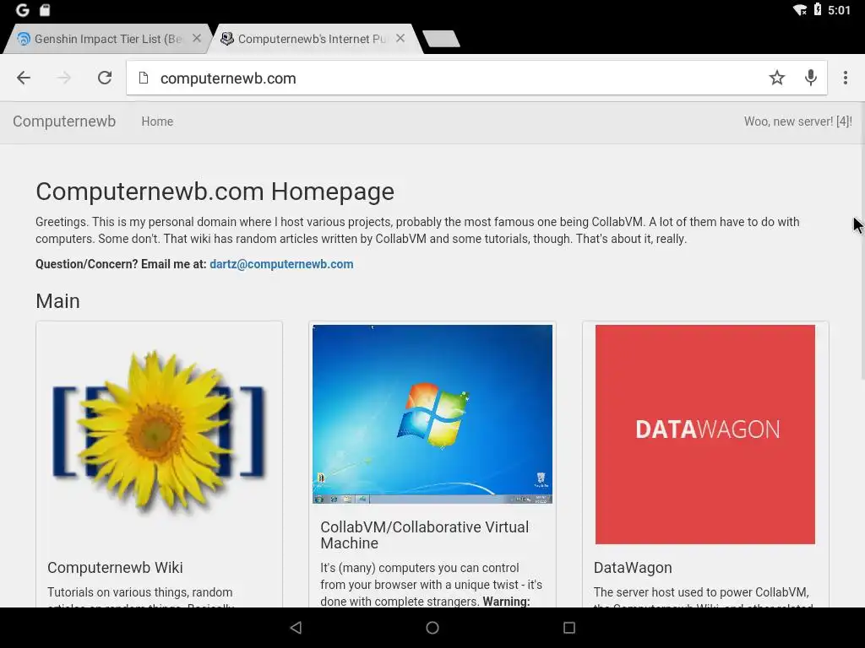Image resolution: width=865 pixels, height=648 pixels.
Task: Tap the Android Home circle button
Action: click(432, 628)
